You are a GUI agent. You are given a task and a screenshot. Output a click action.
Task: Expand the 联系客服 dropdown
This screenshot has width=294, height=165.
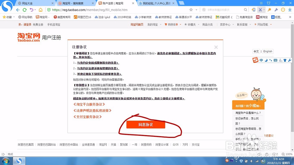250,25
